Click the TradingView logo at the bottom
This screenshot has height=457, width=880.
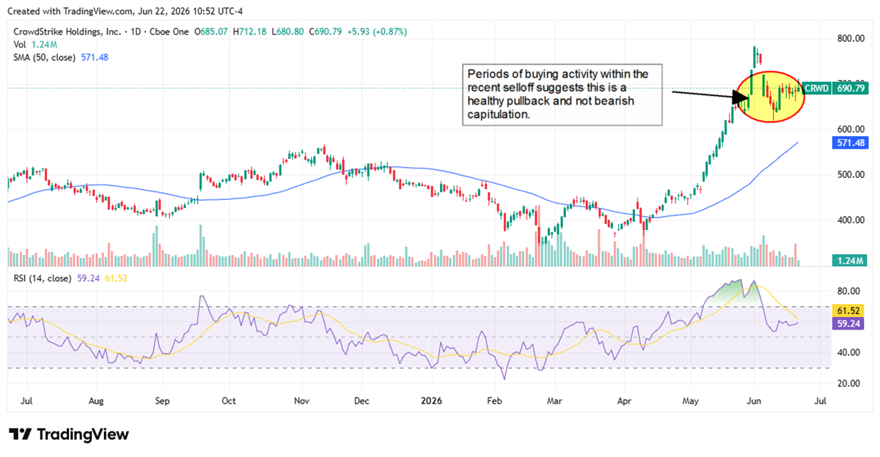pos(69,434)
